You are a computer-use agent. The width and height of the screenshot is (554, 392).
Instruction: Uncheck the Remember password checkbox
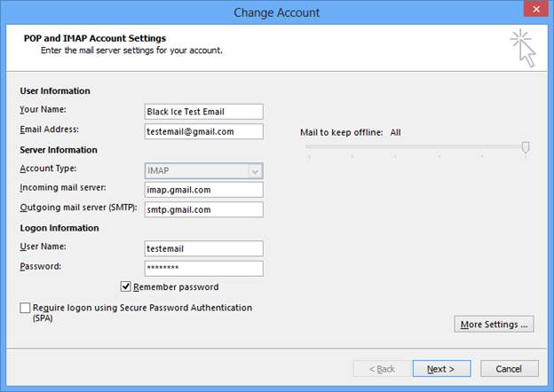tap(126, 286)
